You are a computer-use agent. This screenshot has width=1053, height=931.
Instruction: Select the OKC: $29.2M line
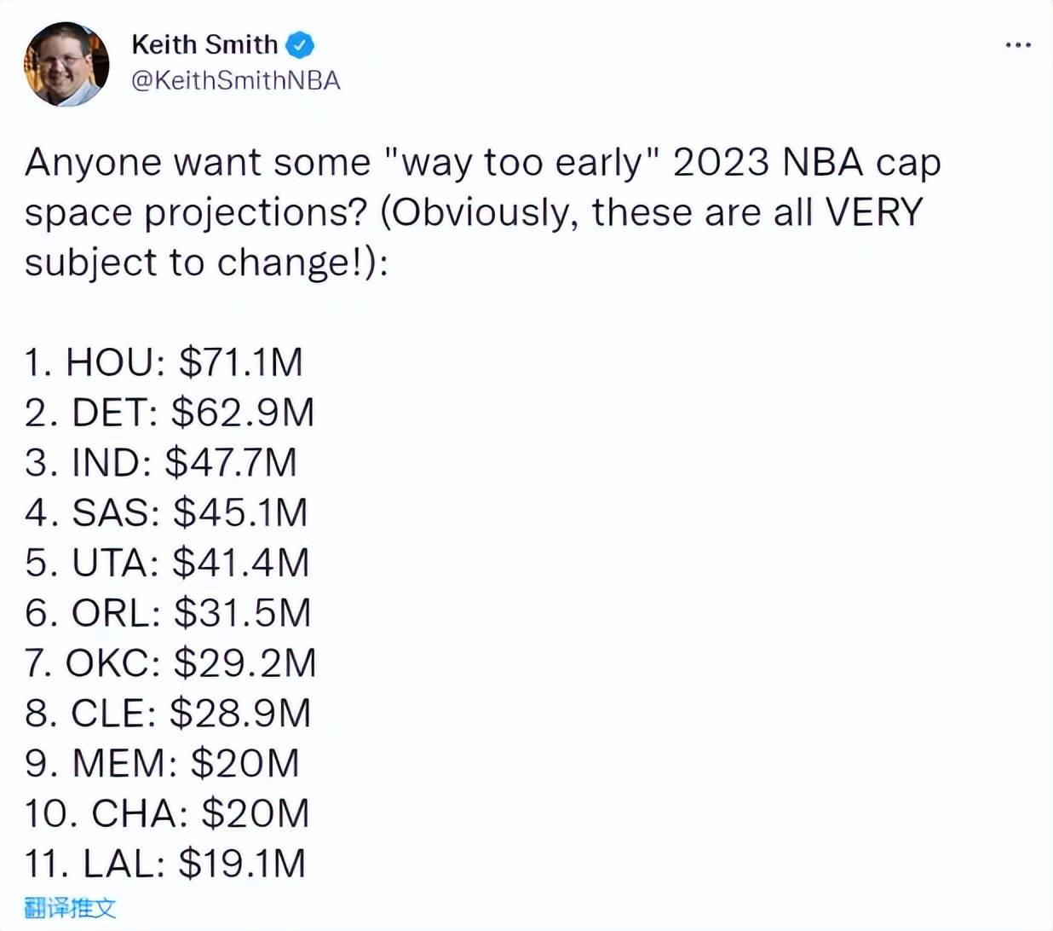[170, 663]
